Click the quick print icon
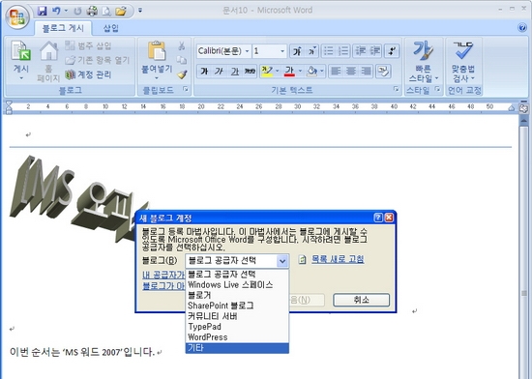Viewport: 532px width, 379px height. coord(92,12)
